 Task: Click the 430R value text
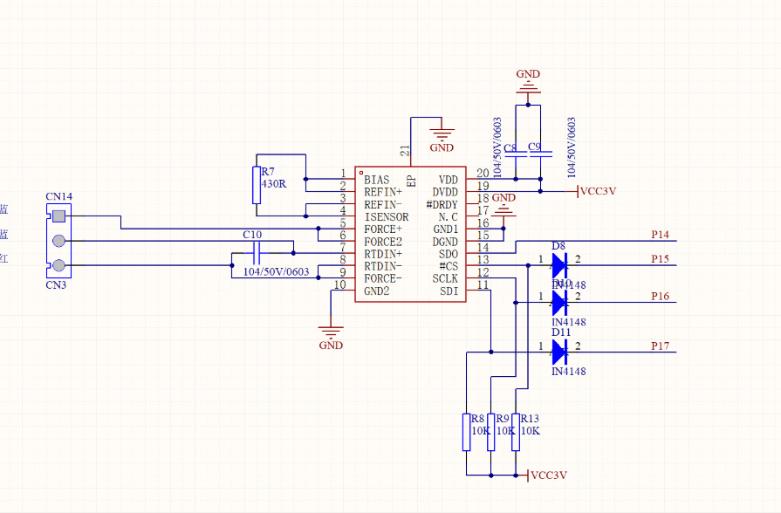pos(274,184)
